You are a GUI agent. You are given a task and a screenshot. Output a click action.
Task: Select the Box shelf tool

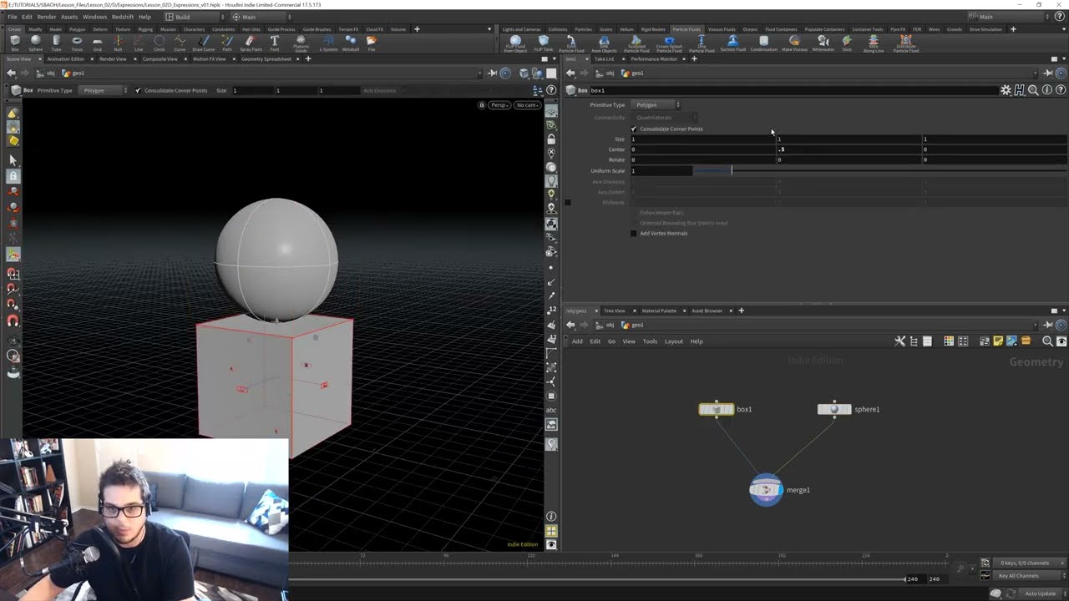(15, 43)
